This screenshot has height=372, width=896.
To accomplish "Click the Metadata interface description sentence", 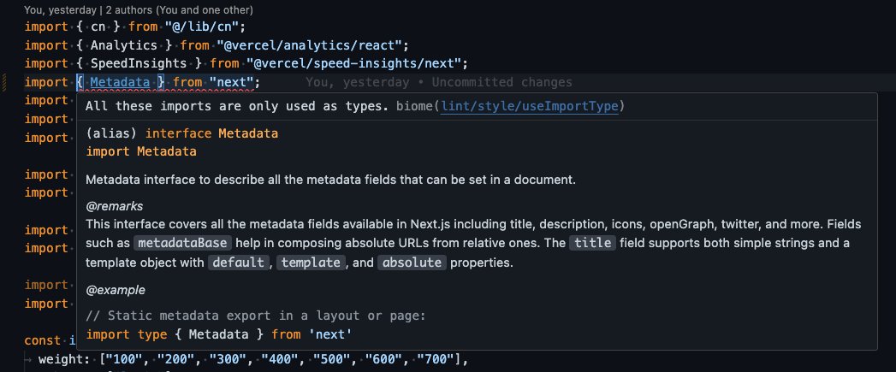I will [x=331, y=180].
